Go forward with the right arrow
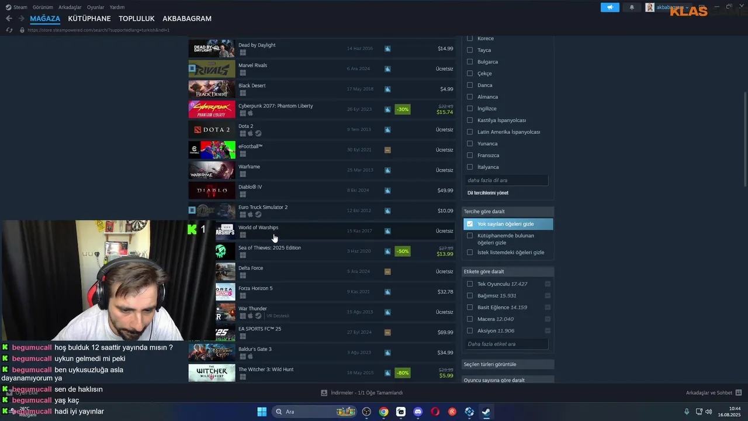This screenshot has width=748, height=421. pyautogui.click(x=21, y=19)
